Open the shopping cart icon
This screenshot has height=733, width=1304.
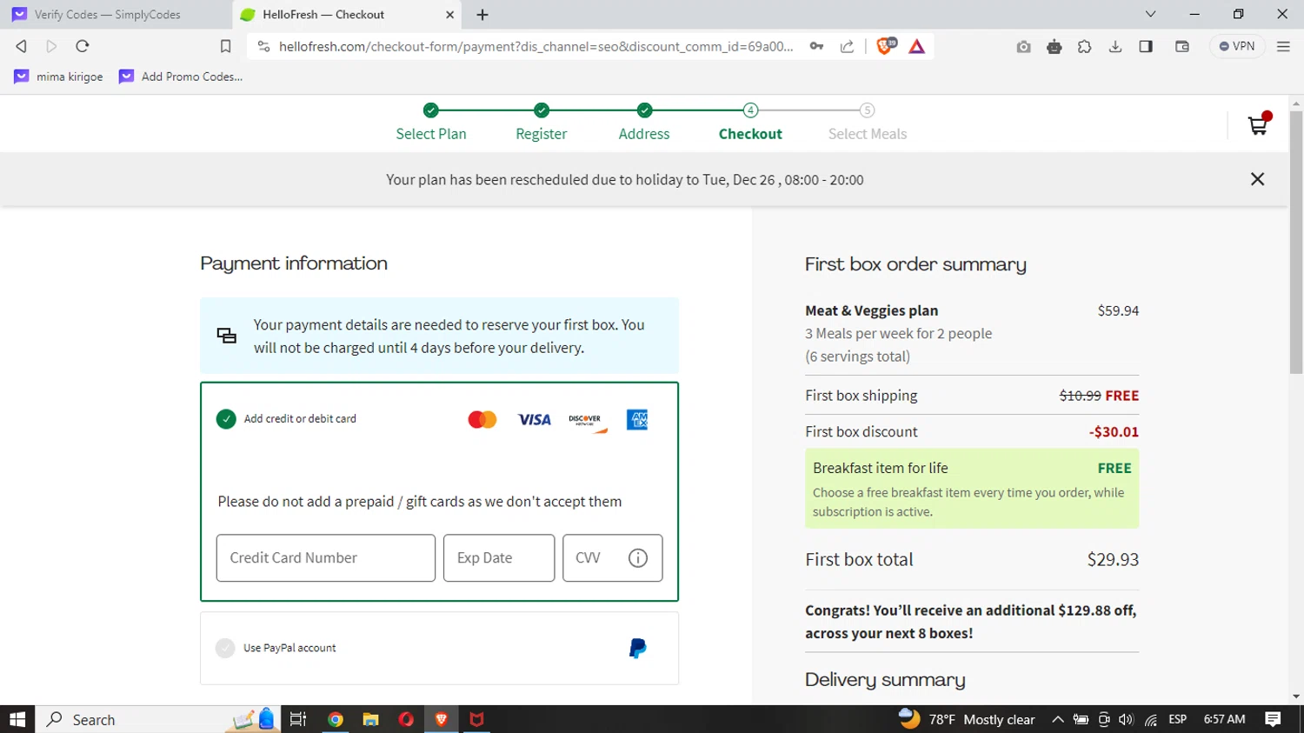click(1258, 125)
